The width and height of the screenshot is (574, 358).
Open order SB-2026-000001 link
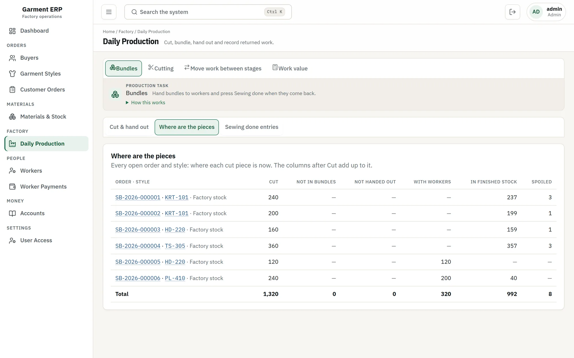click(x=138, y=198)
